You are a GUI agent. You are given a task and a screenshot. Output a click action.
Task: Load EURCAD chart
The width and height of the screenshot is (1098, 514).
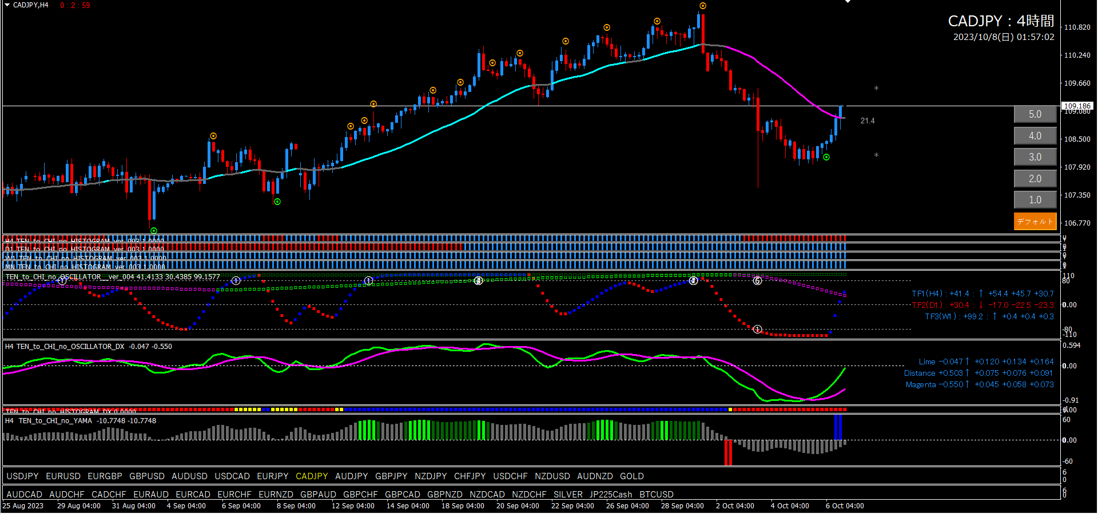193,495
